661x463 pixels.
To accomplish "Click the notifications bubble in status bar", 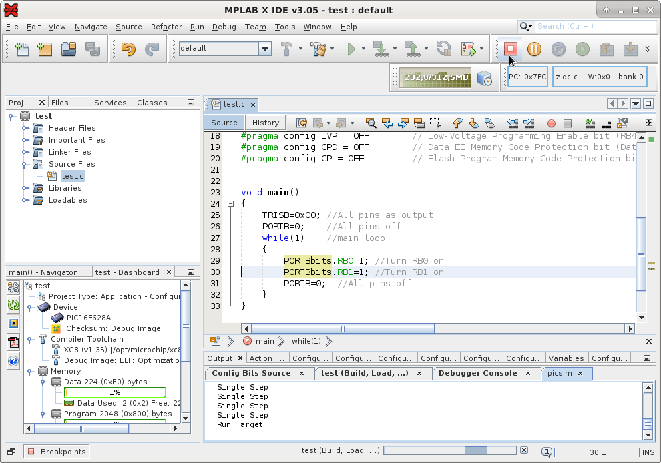I will [547, 452].
